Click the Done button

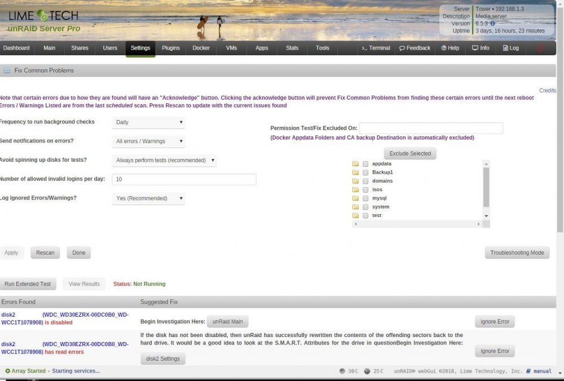79,252
